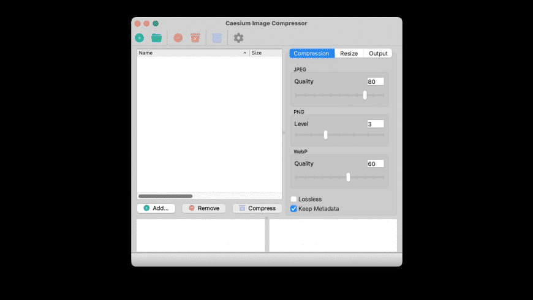Click the JPEG Quality slider handle
The image size is (533, 300).
[365, 95]
